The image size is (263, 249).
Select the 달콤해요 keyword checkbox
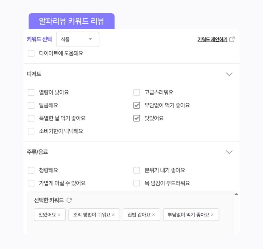coord(31,105)
